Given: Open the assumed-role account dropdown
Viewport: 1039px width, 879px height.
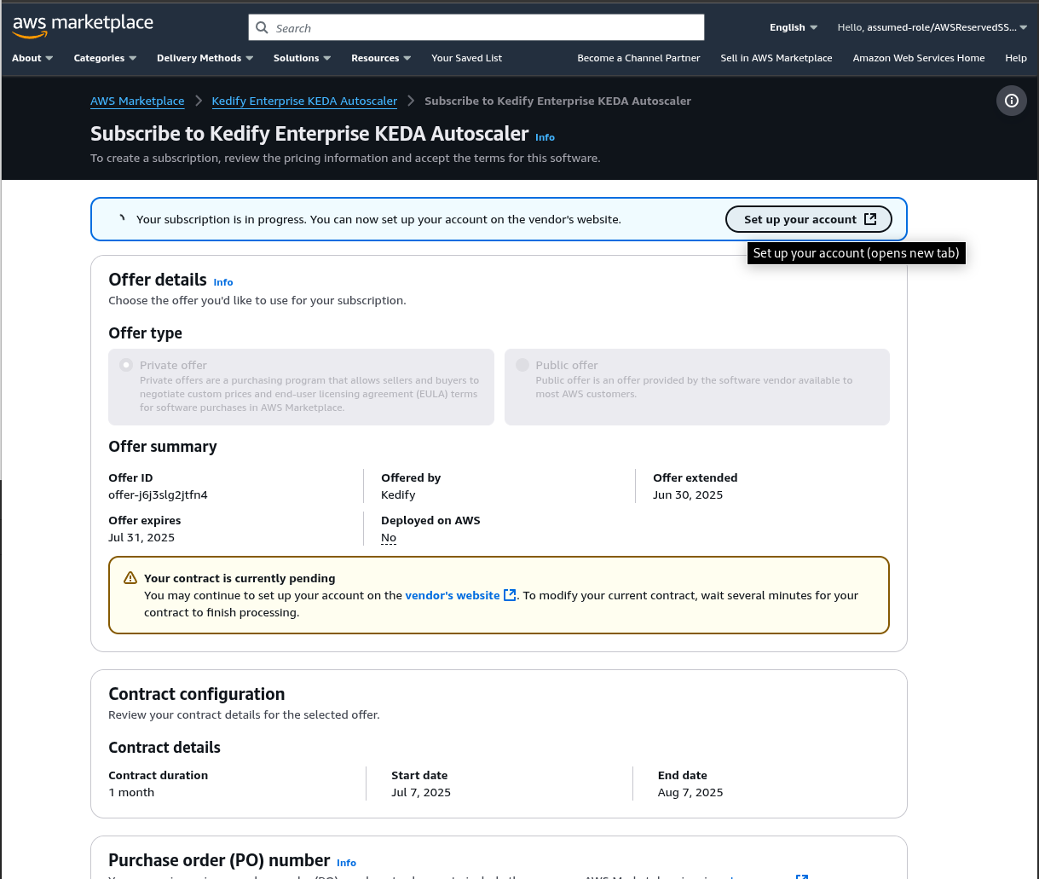Looking at the screenshot, I should coord(932,27).
